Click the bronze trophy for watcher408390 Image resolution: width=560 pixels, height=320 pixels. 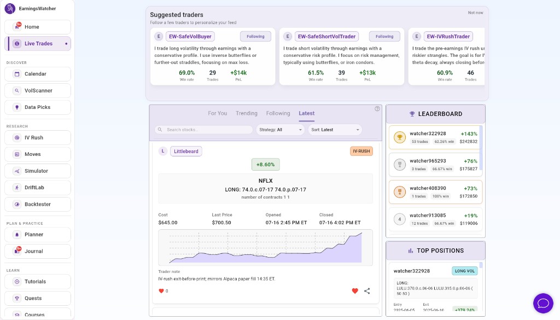400,192
